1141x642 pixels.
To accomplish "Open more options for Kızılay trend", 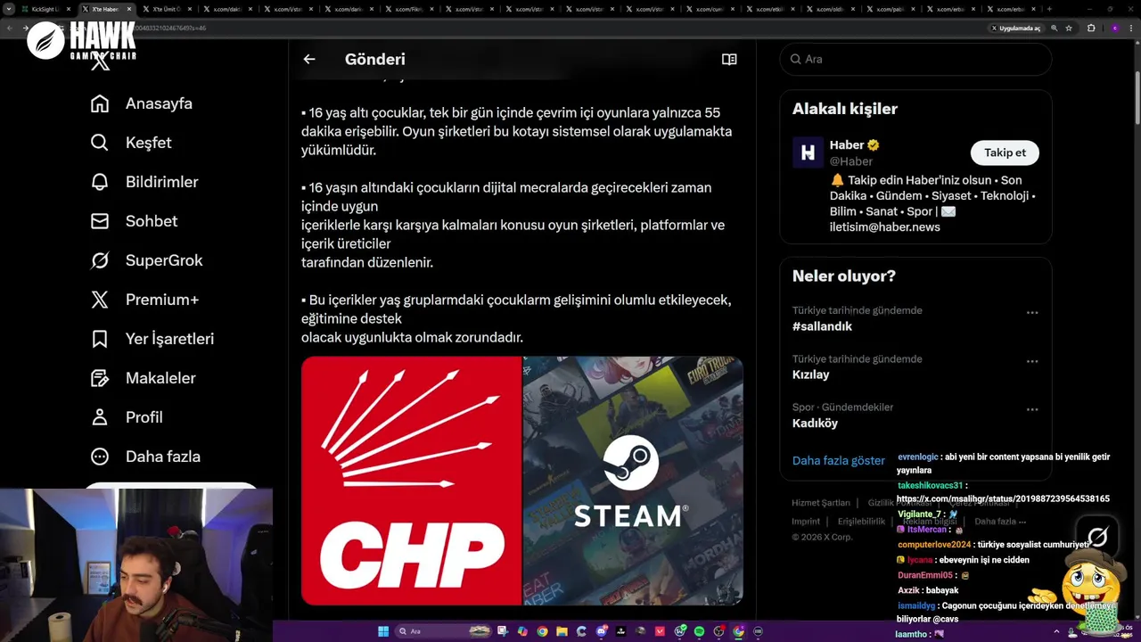I will pos(1032,361).
